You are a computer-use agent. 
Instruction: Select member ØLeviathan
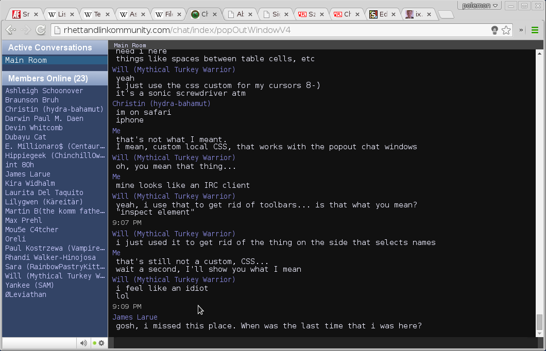(25, 295)
